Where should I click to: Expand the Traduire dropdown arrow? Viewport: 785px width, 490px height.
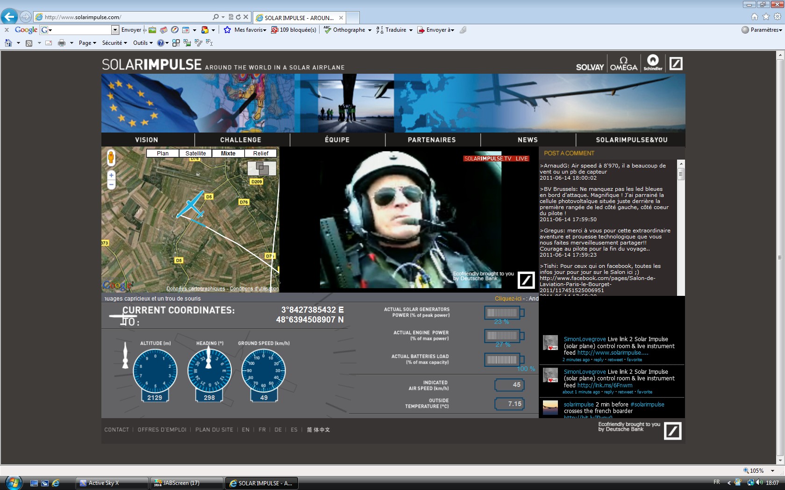pos(411,30)
